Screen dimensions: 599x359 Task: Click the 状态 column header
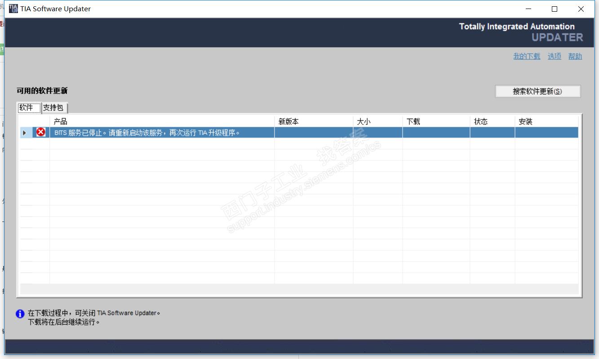[492, 121]
